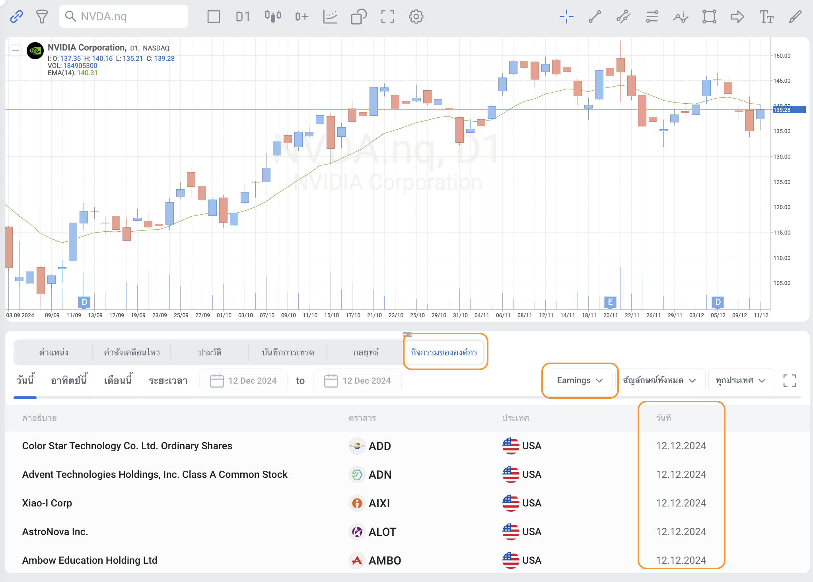Click the link chart icon
813x582 pixels.
(16, 17)
